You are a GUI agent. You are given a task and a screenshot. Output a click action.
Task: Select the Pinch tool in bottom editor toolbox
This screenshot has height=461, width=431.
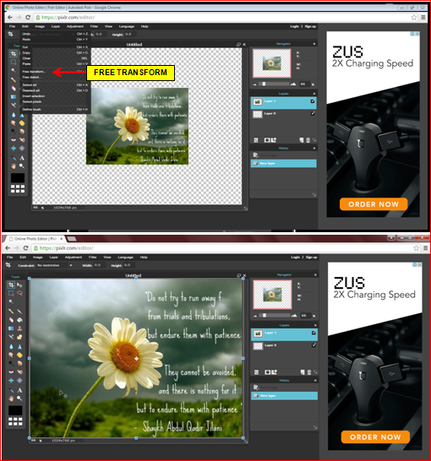[x=19, y=381]
